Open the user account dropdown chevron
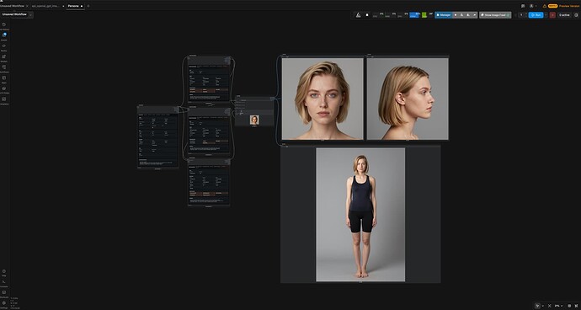This screenshot has height=310, width=581. [536, 6]
